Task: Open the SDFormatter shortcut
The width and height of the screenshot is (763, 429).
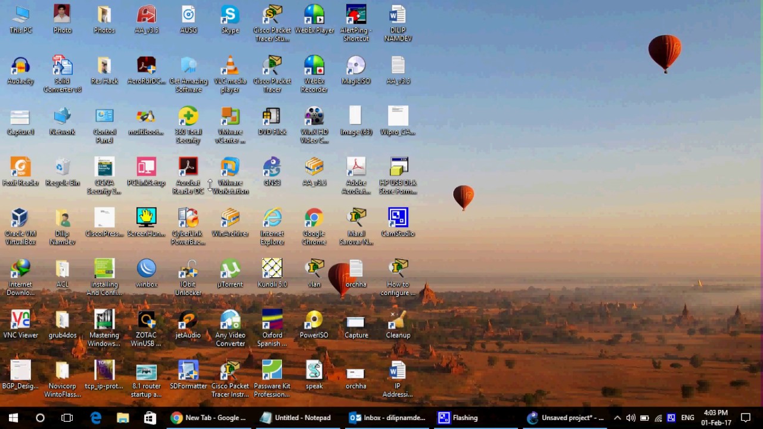Action: [188, 375]
